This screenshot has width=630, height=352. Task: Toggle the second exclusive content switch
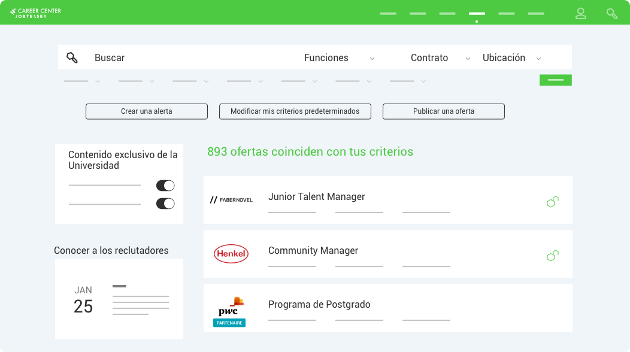click(165, 204)
